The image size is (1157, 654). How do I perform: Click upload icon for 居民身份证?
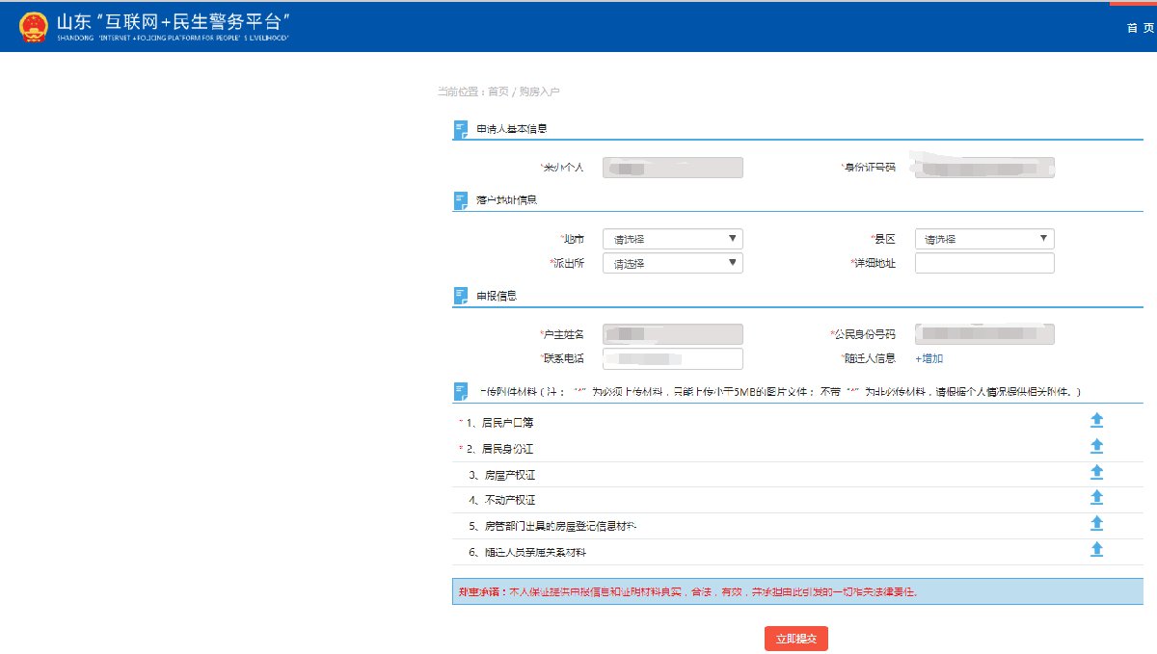1096,446
